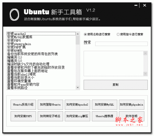Open 如何安装MySQL guide

click(104, 104)
